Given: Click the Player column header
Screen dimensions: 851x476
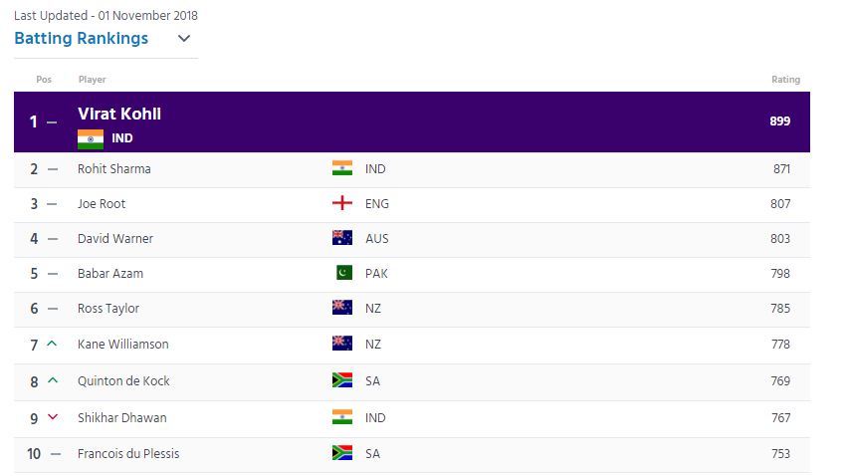Looking at the screenshot, I should (x=93, y=80).
